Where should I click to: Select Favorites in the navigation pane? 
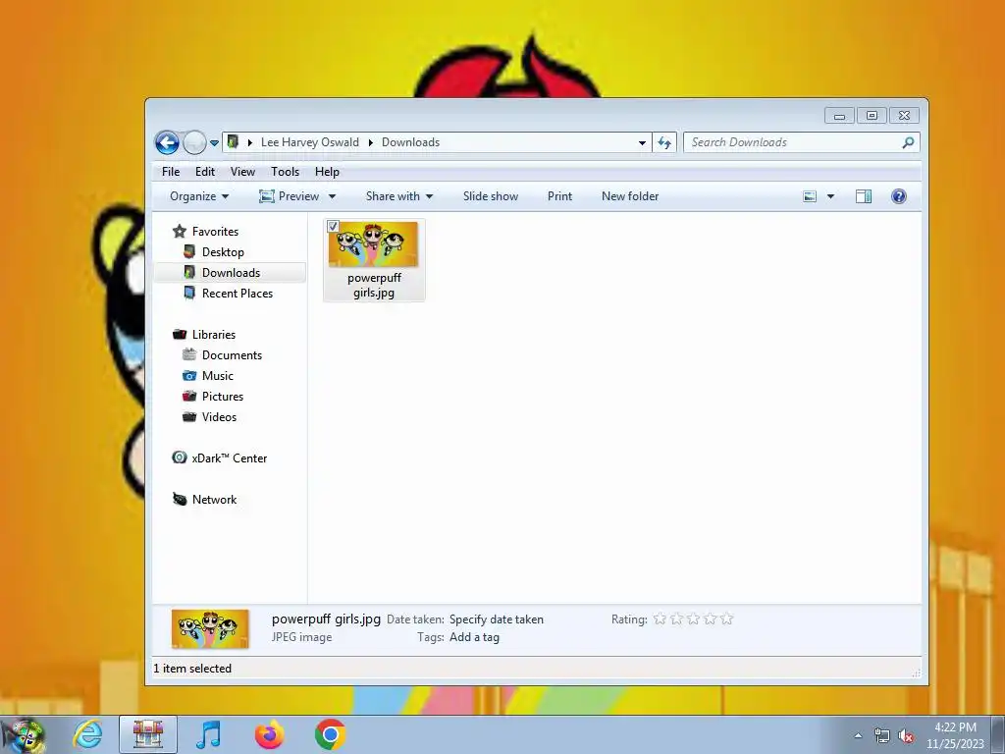pos(215,232)
